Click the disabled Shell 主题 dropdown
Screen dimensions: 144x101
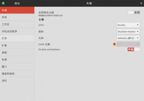tap(128, 44)
